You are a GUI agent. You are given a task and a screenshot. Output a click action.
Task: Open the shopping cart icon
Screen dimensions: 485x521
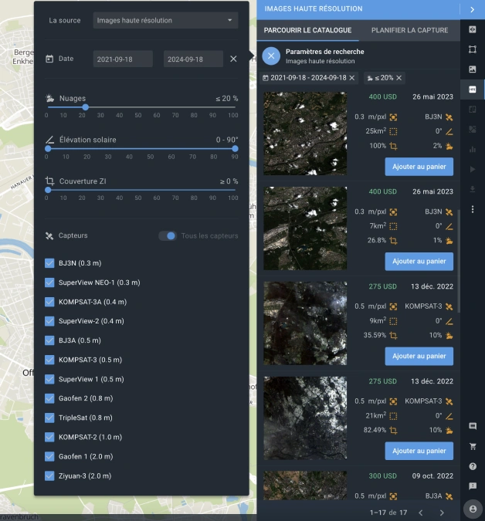[473, 446]
